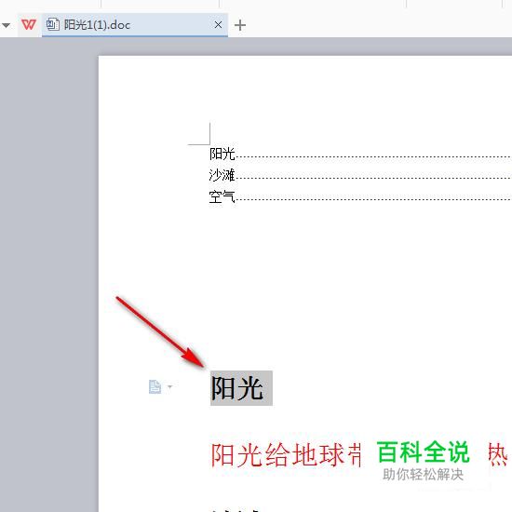Expand the small arrow next to the paragraph icon

tap(169, 387)
